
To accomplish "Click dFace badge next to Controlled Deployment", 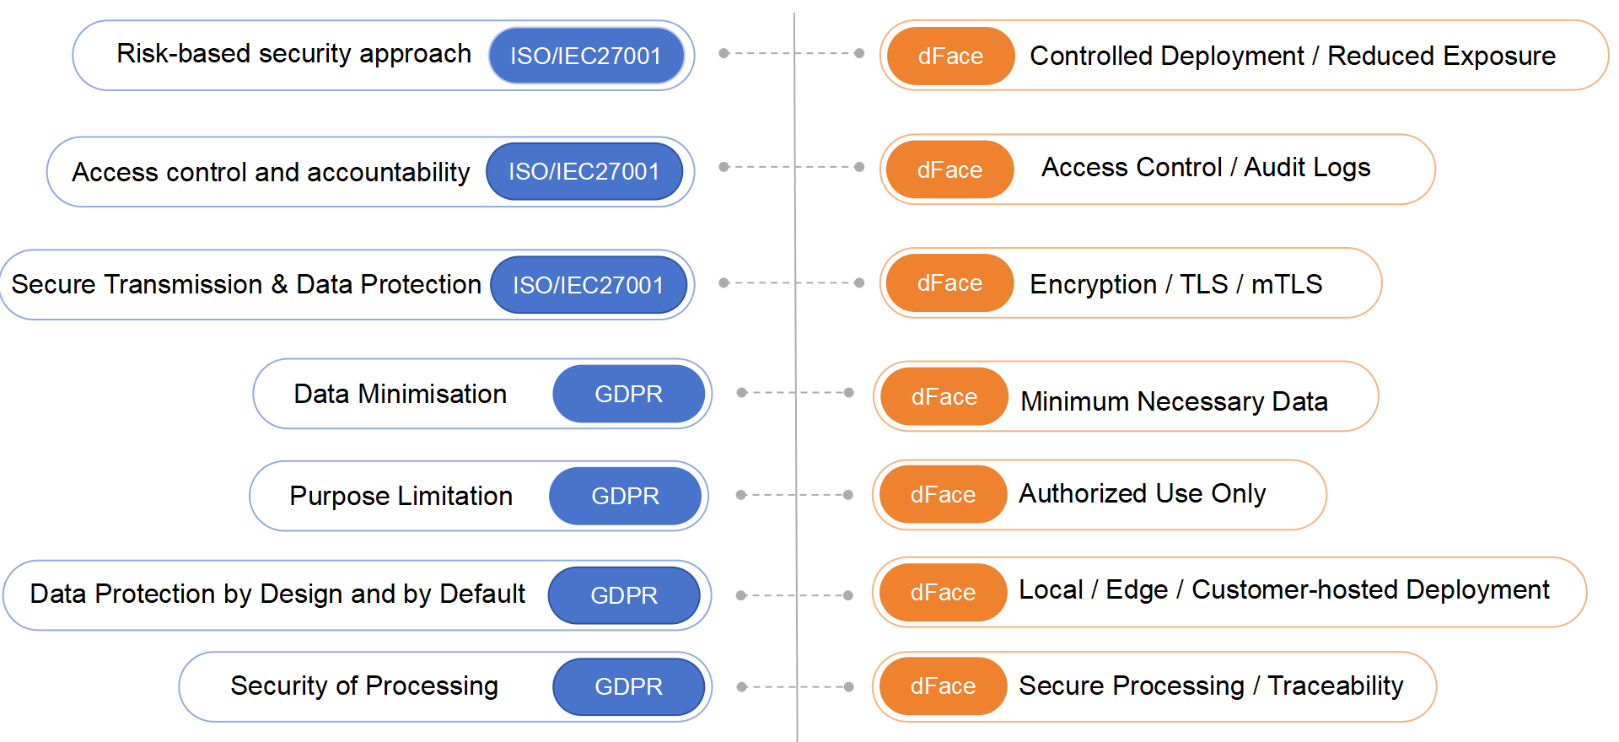I will [x=950, y=56].
